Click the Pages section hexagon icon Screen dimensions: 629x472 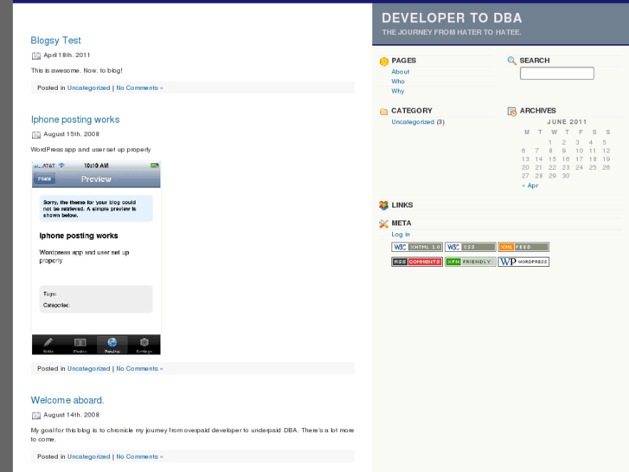pos(384,61)
